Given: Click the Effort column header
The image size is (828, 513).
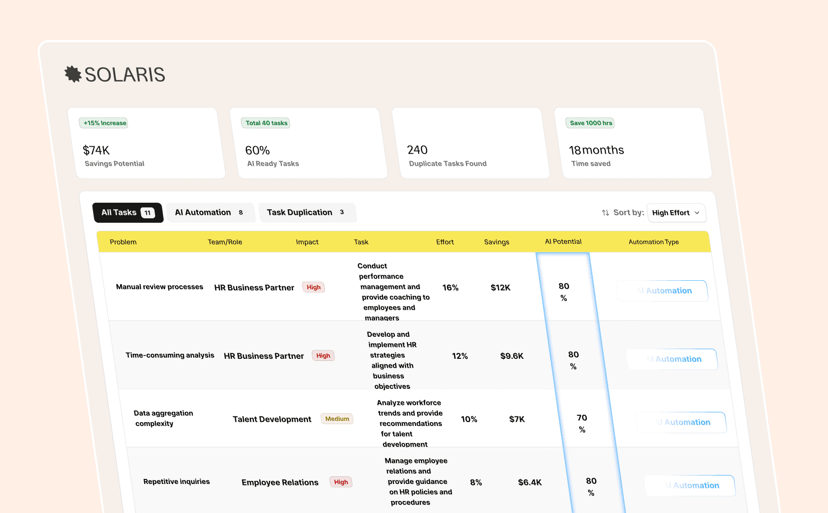Looking at the screenshot, I should 445,242.
